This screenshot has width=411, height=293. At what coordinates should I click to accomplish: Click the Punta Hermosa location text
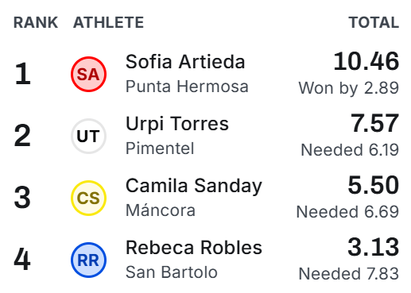pos(187,87)
